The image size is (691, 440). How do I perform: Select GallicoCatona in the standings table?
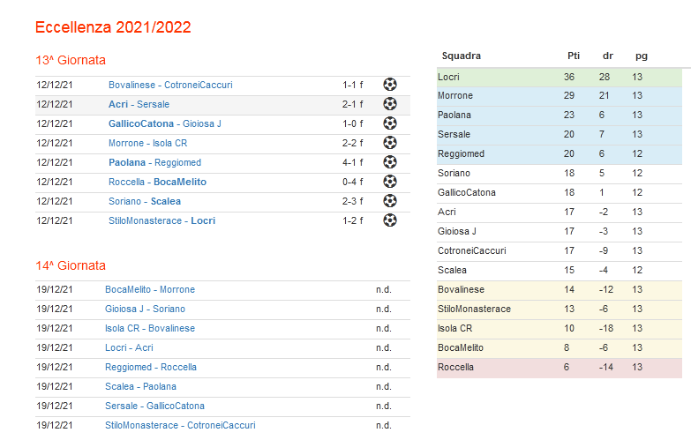[467, 192]
